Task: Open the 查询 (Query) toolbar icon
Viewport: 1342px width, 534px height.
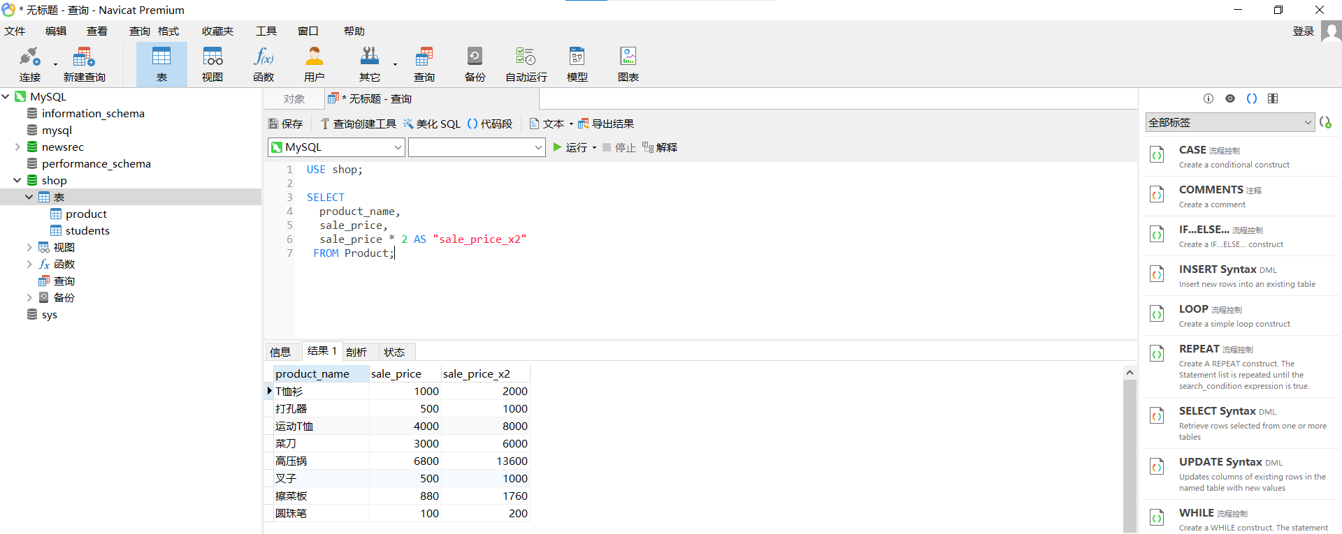Action: coord(424,64)
